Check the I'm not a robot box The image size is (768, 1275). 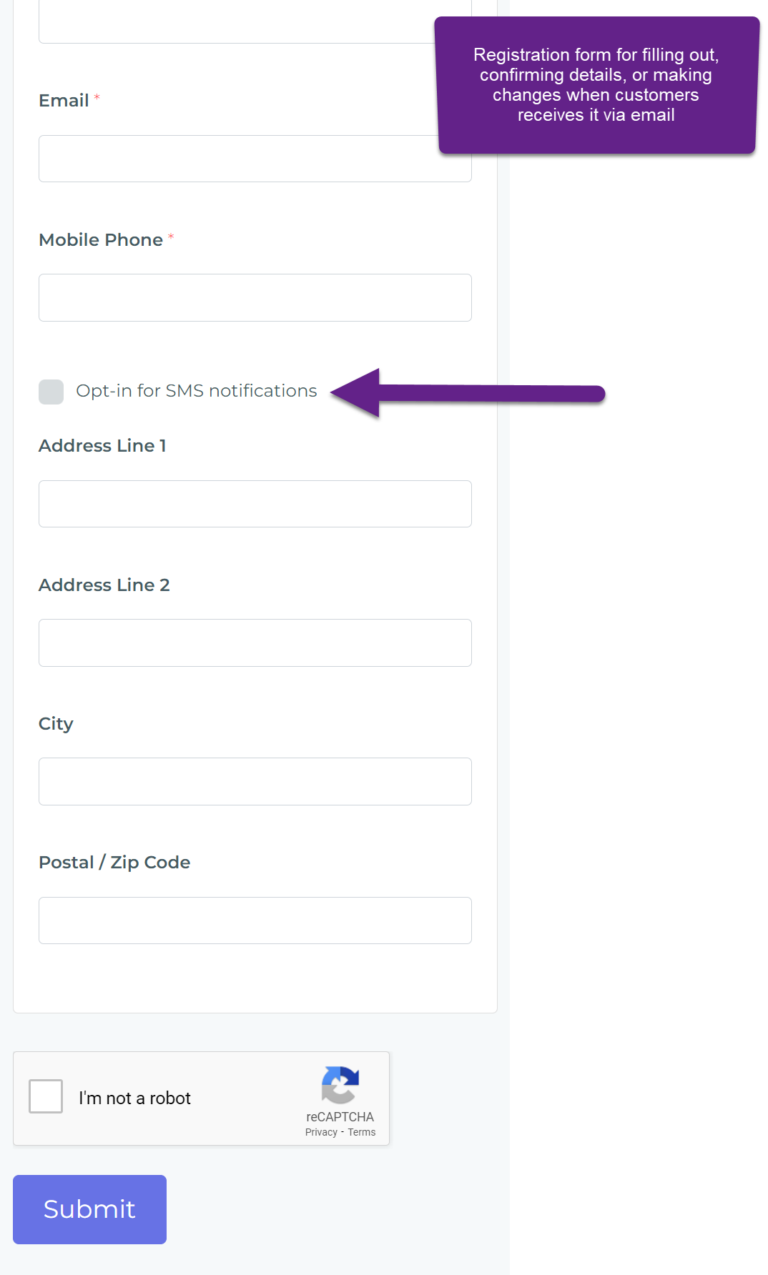[46, 1096]
